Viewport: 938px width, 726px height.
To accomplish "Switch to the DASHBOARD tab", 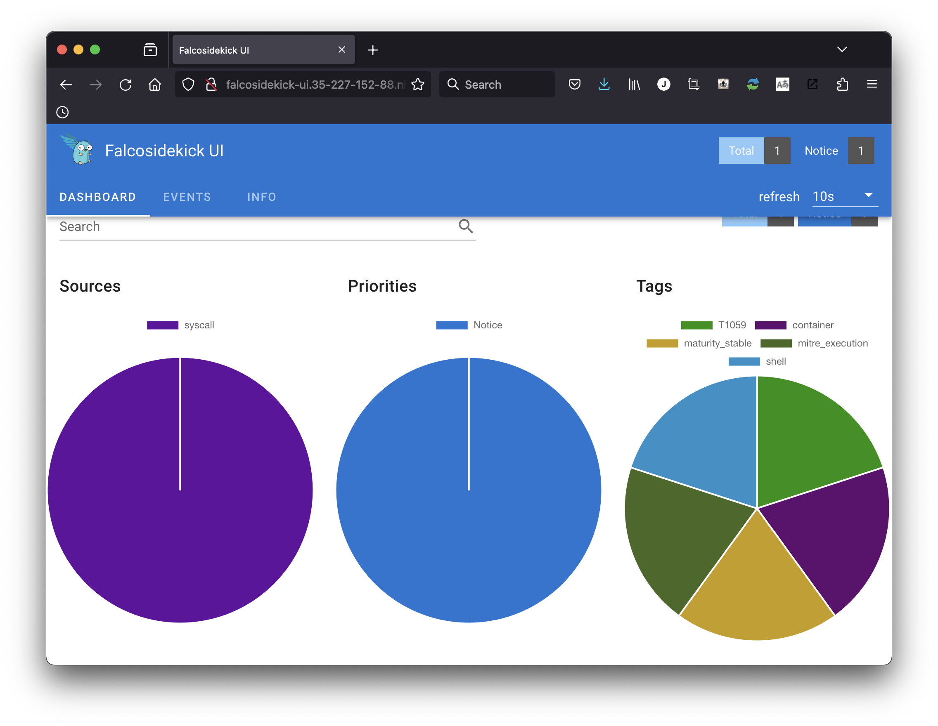I will 98,197.
